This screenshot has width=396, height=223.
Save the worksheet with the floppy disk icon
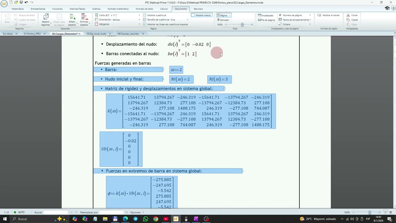pos(21,2)
